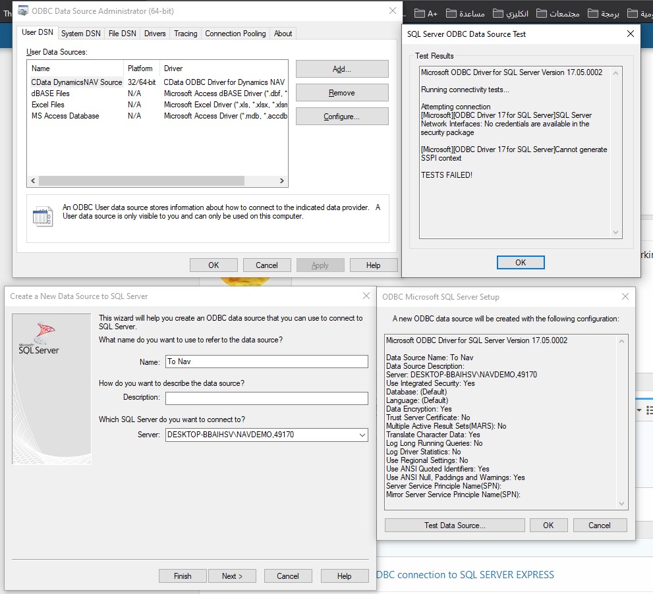The image size is (653, 594).
Task: Sort data sources by Name column
Action: point(75,68)
